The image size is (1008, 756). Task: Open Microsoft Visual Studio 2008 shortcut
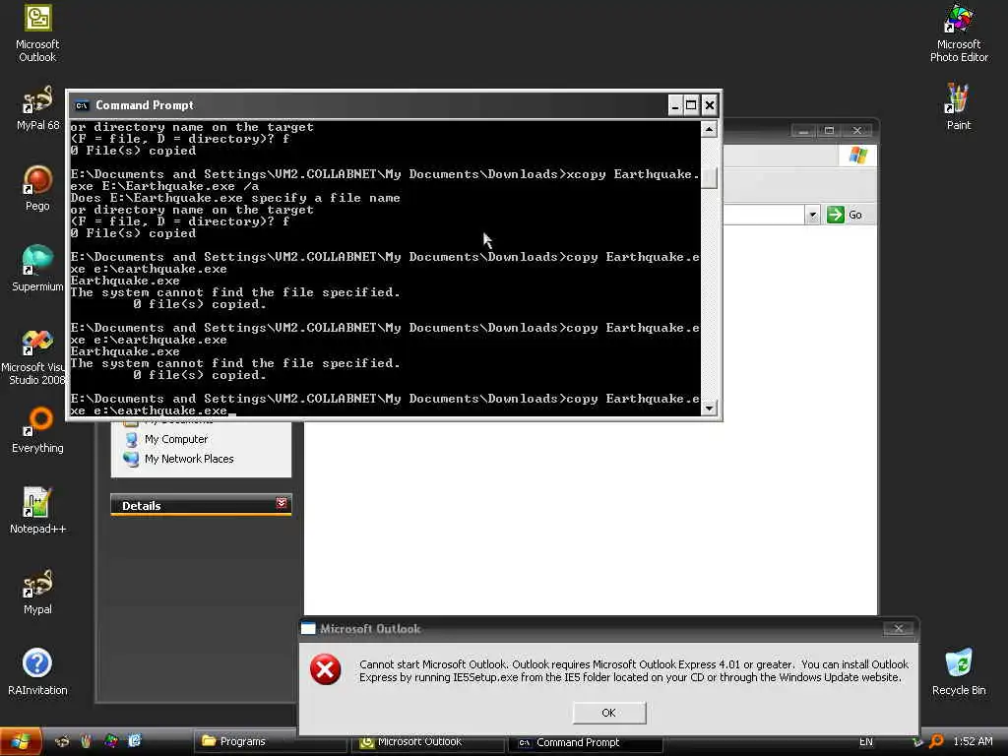(x=36, y=356)
